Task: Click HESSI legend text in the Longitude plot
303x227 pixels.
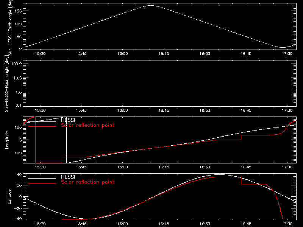Action: pyautogui.click(x=68, y=120)
